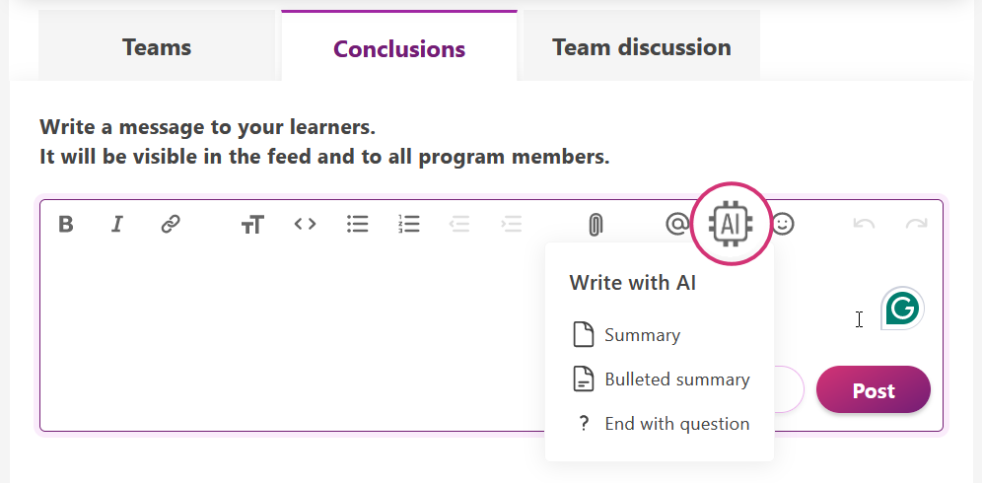The width and height of the screenshot is (982, 483).
Task: Increase list indent
Action: pyautogui.click(x=512, y=225)
